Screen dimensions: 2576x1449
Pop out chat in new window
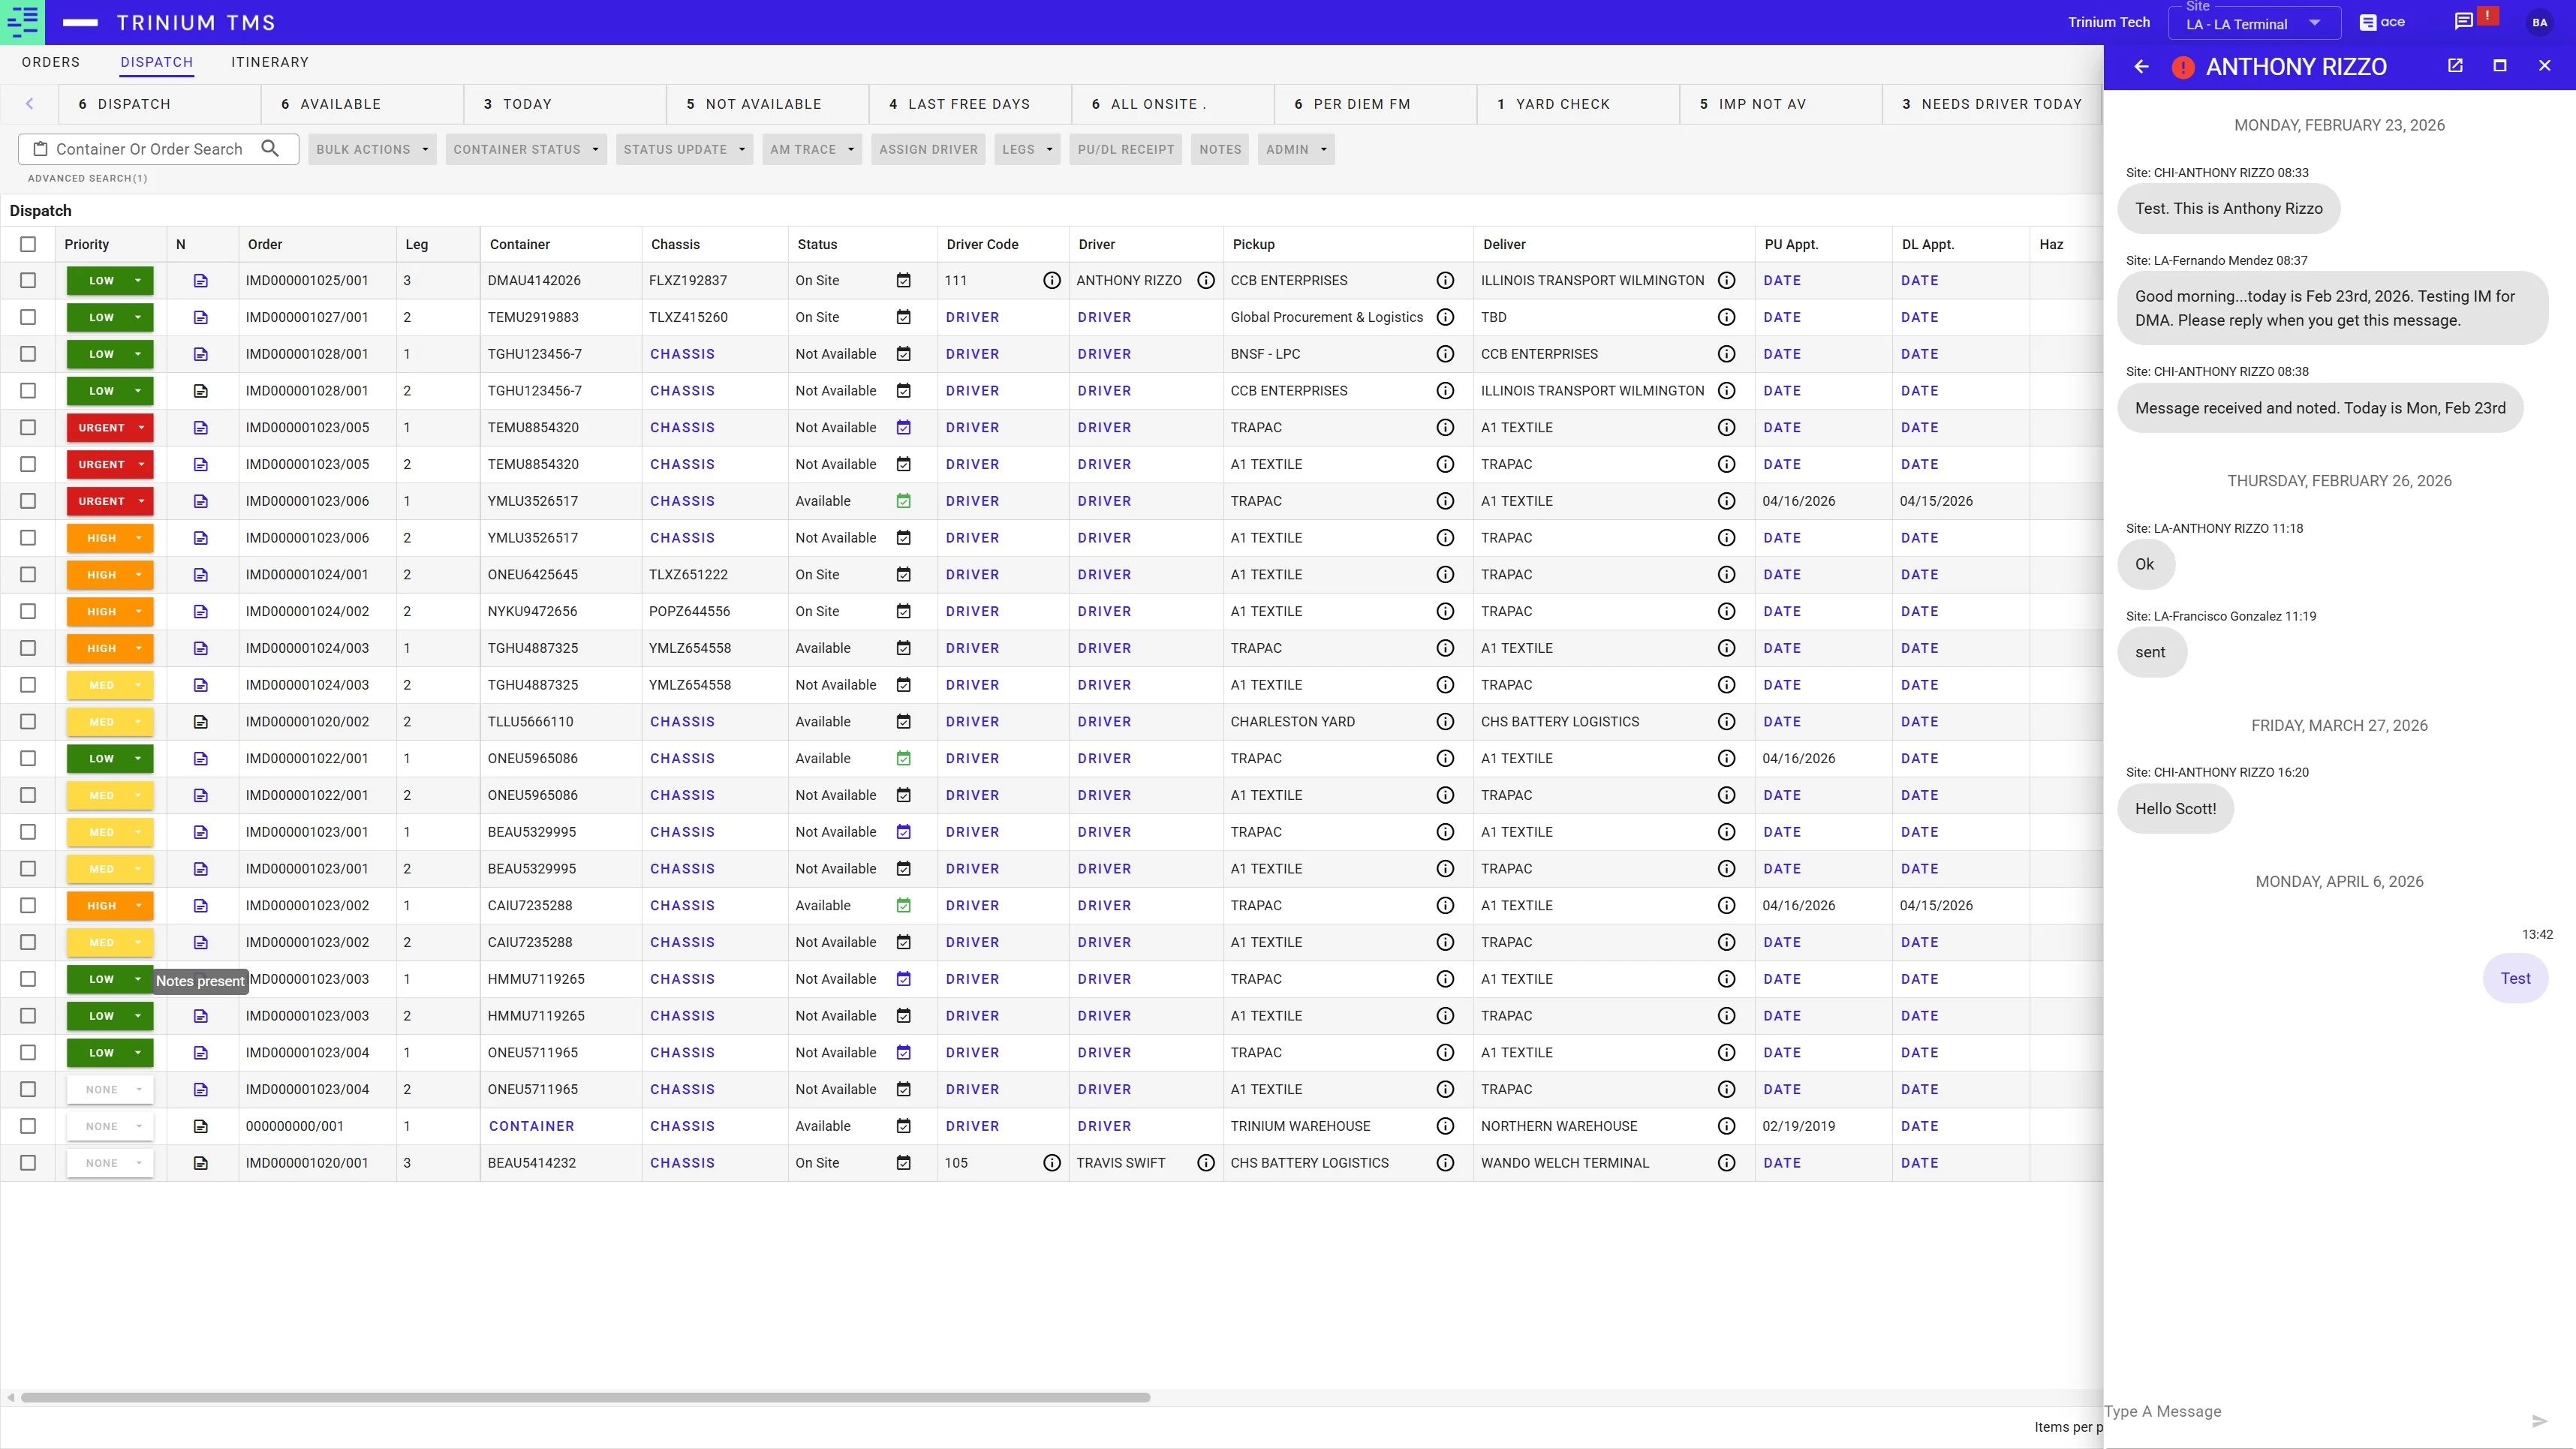[2455, 66]
